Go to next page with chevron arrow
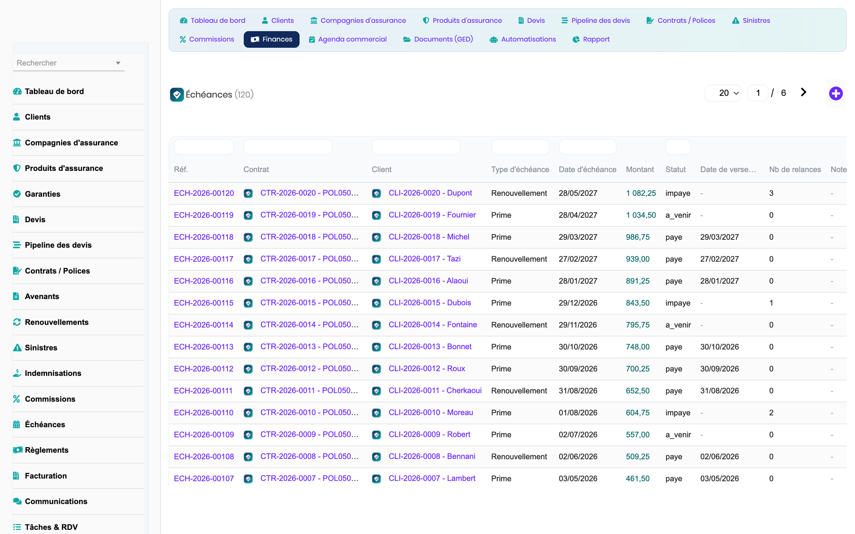 point(803,92)
